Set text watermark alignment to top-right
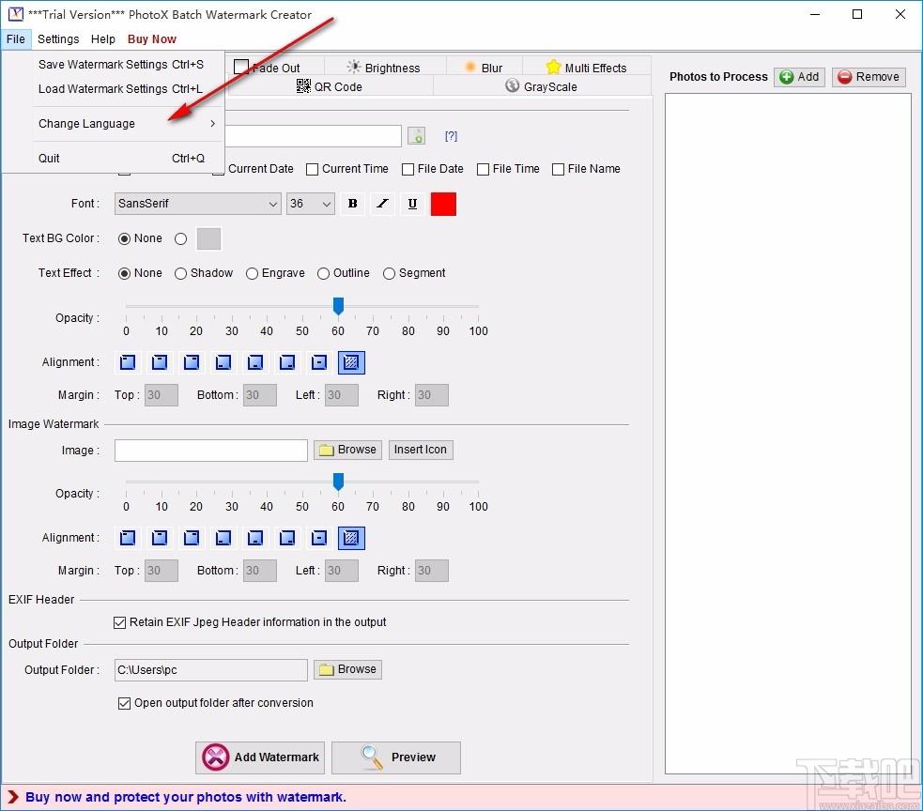 [192, 362]
